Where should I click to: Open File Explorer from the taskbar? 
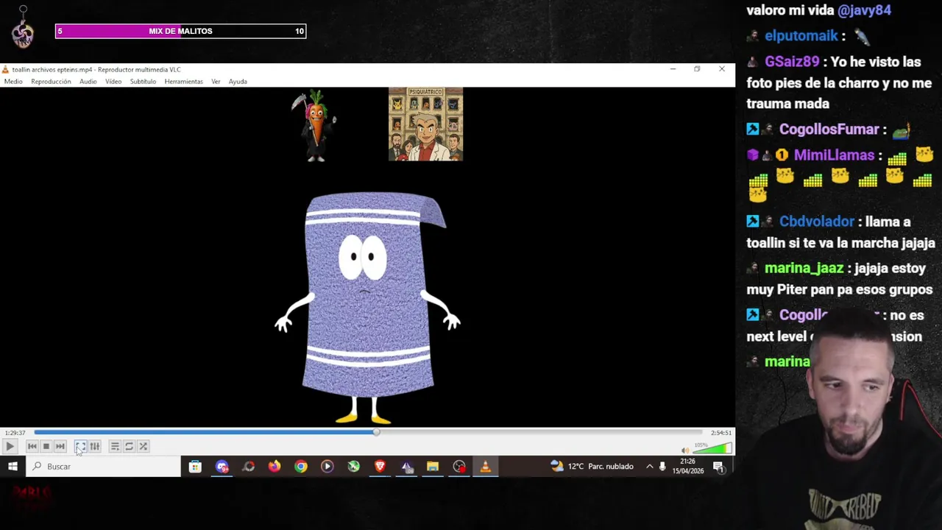(x=433, y=466)
